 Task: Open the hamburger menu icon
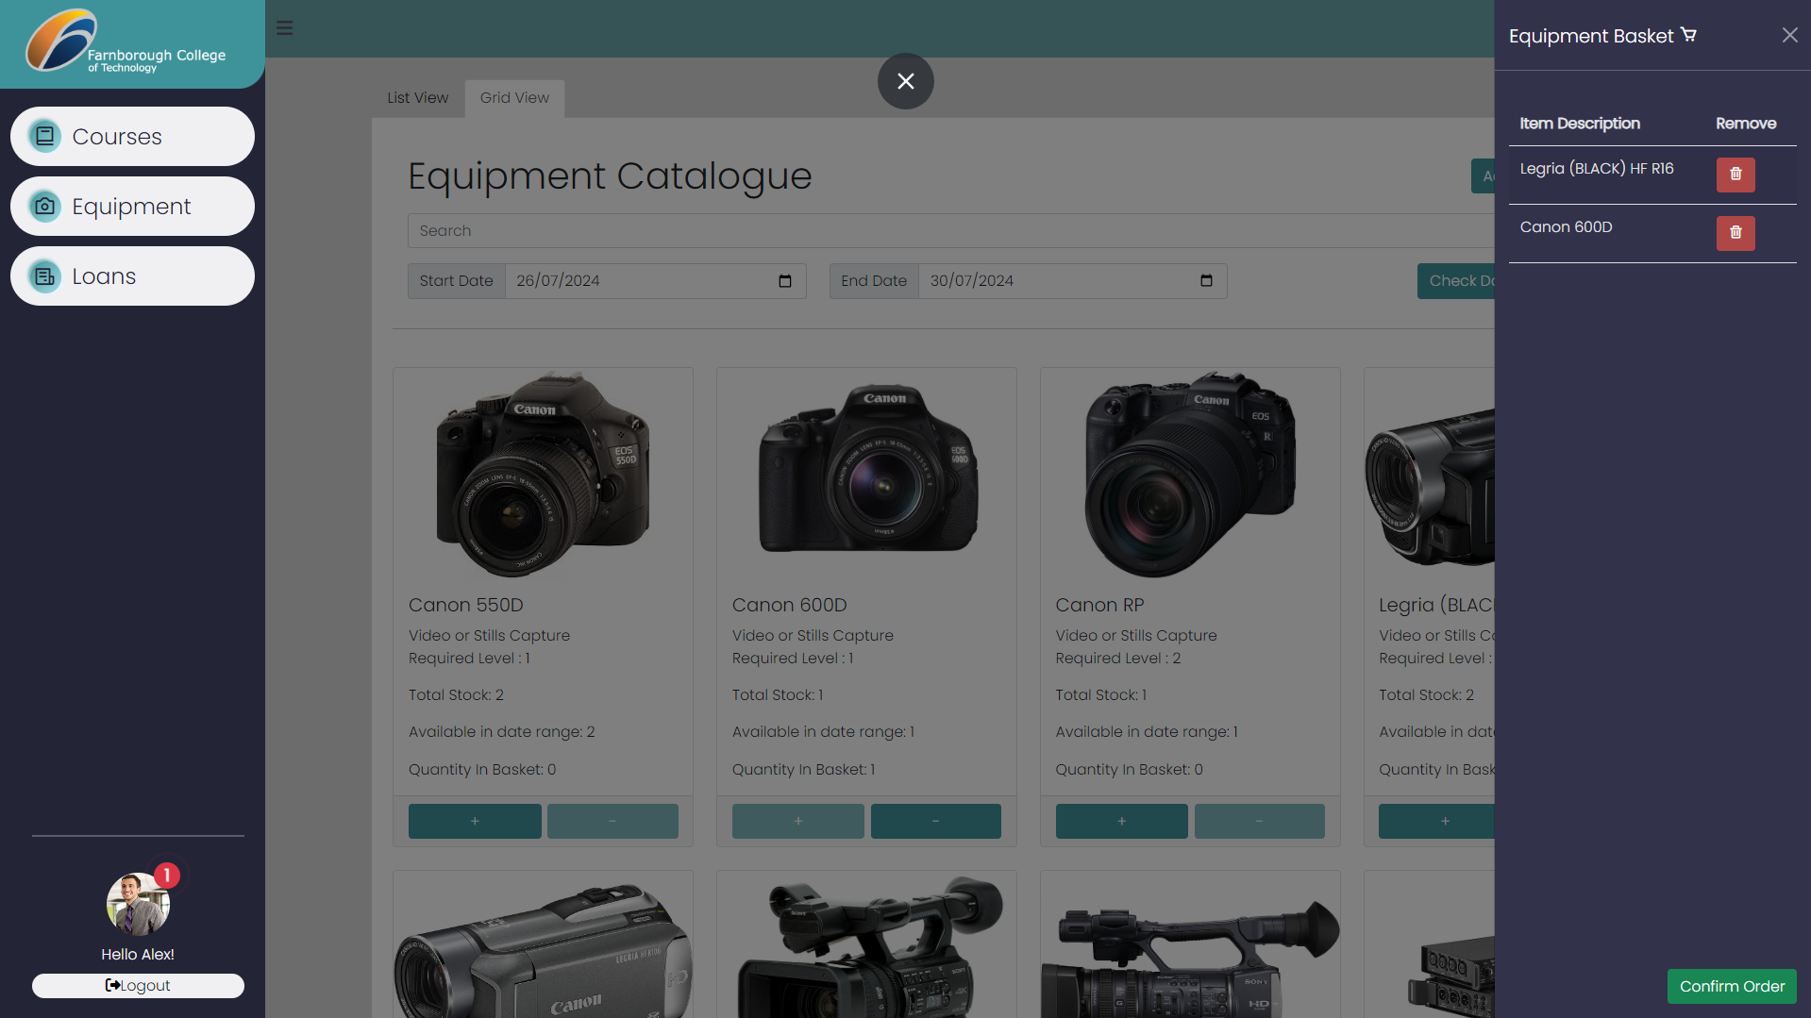click(x=284, y=28)
